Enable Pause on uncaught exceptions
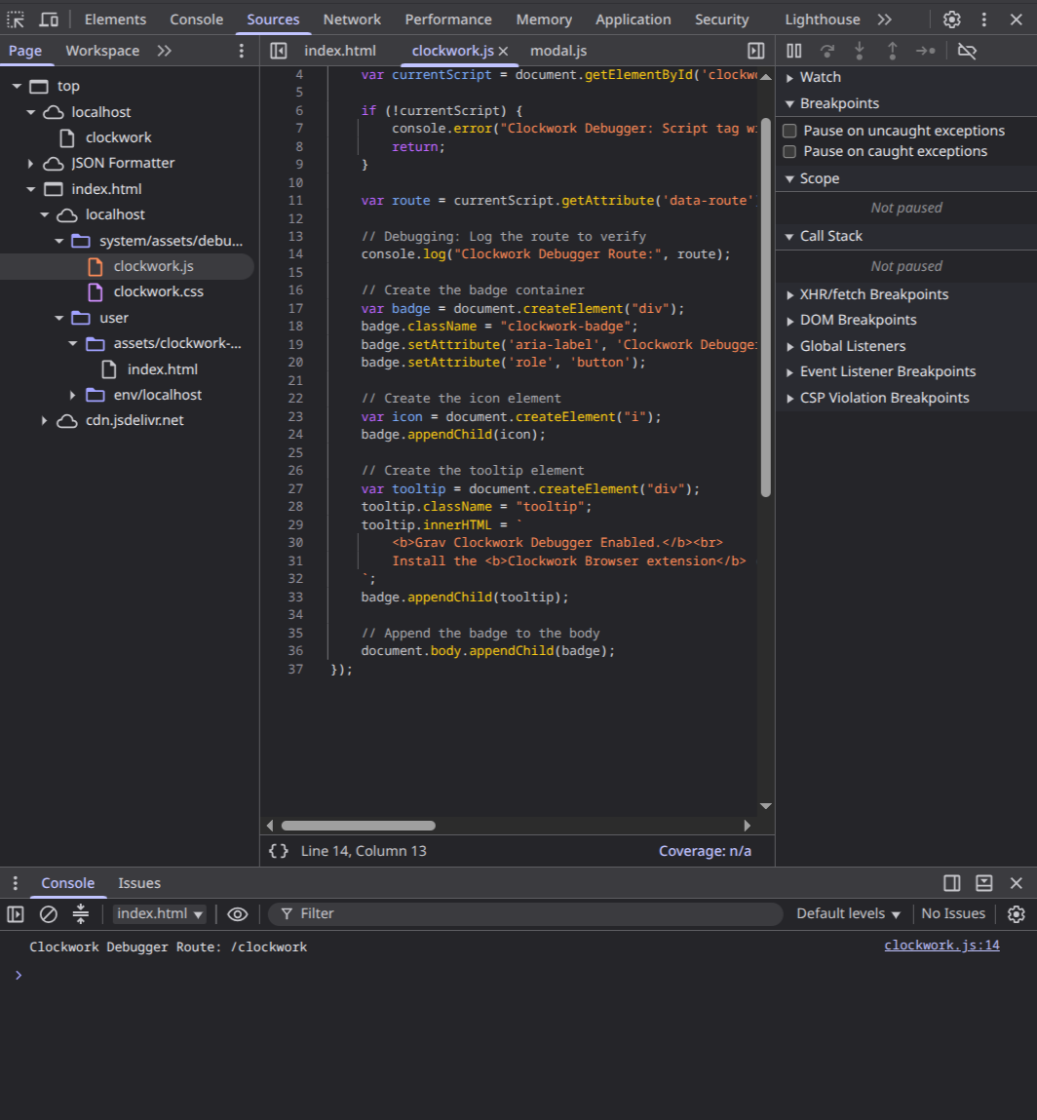The width and height of the screenshot is (1037, 1120). (789, 131)
